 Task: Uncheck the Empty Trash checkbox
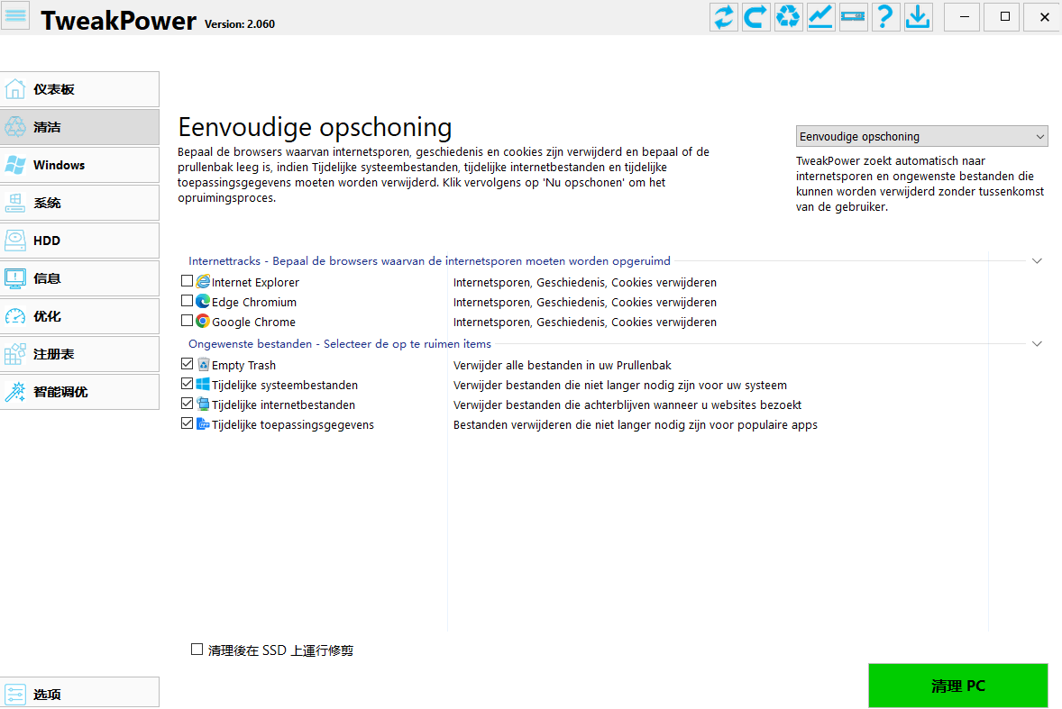188,365
